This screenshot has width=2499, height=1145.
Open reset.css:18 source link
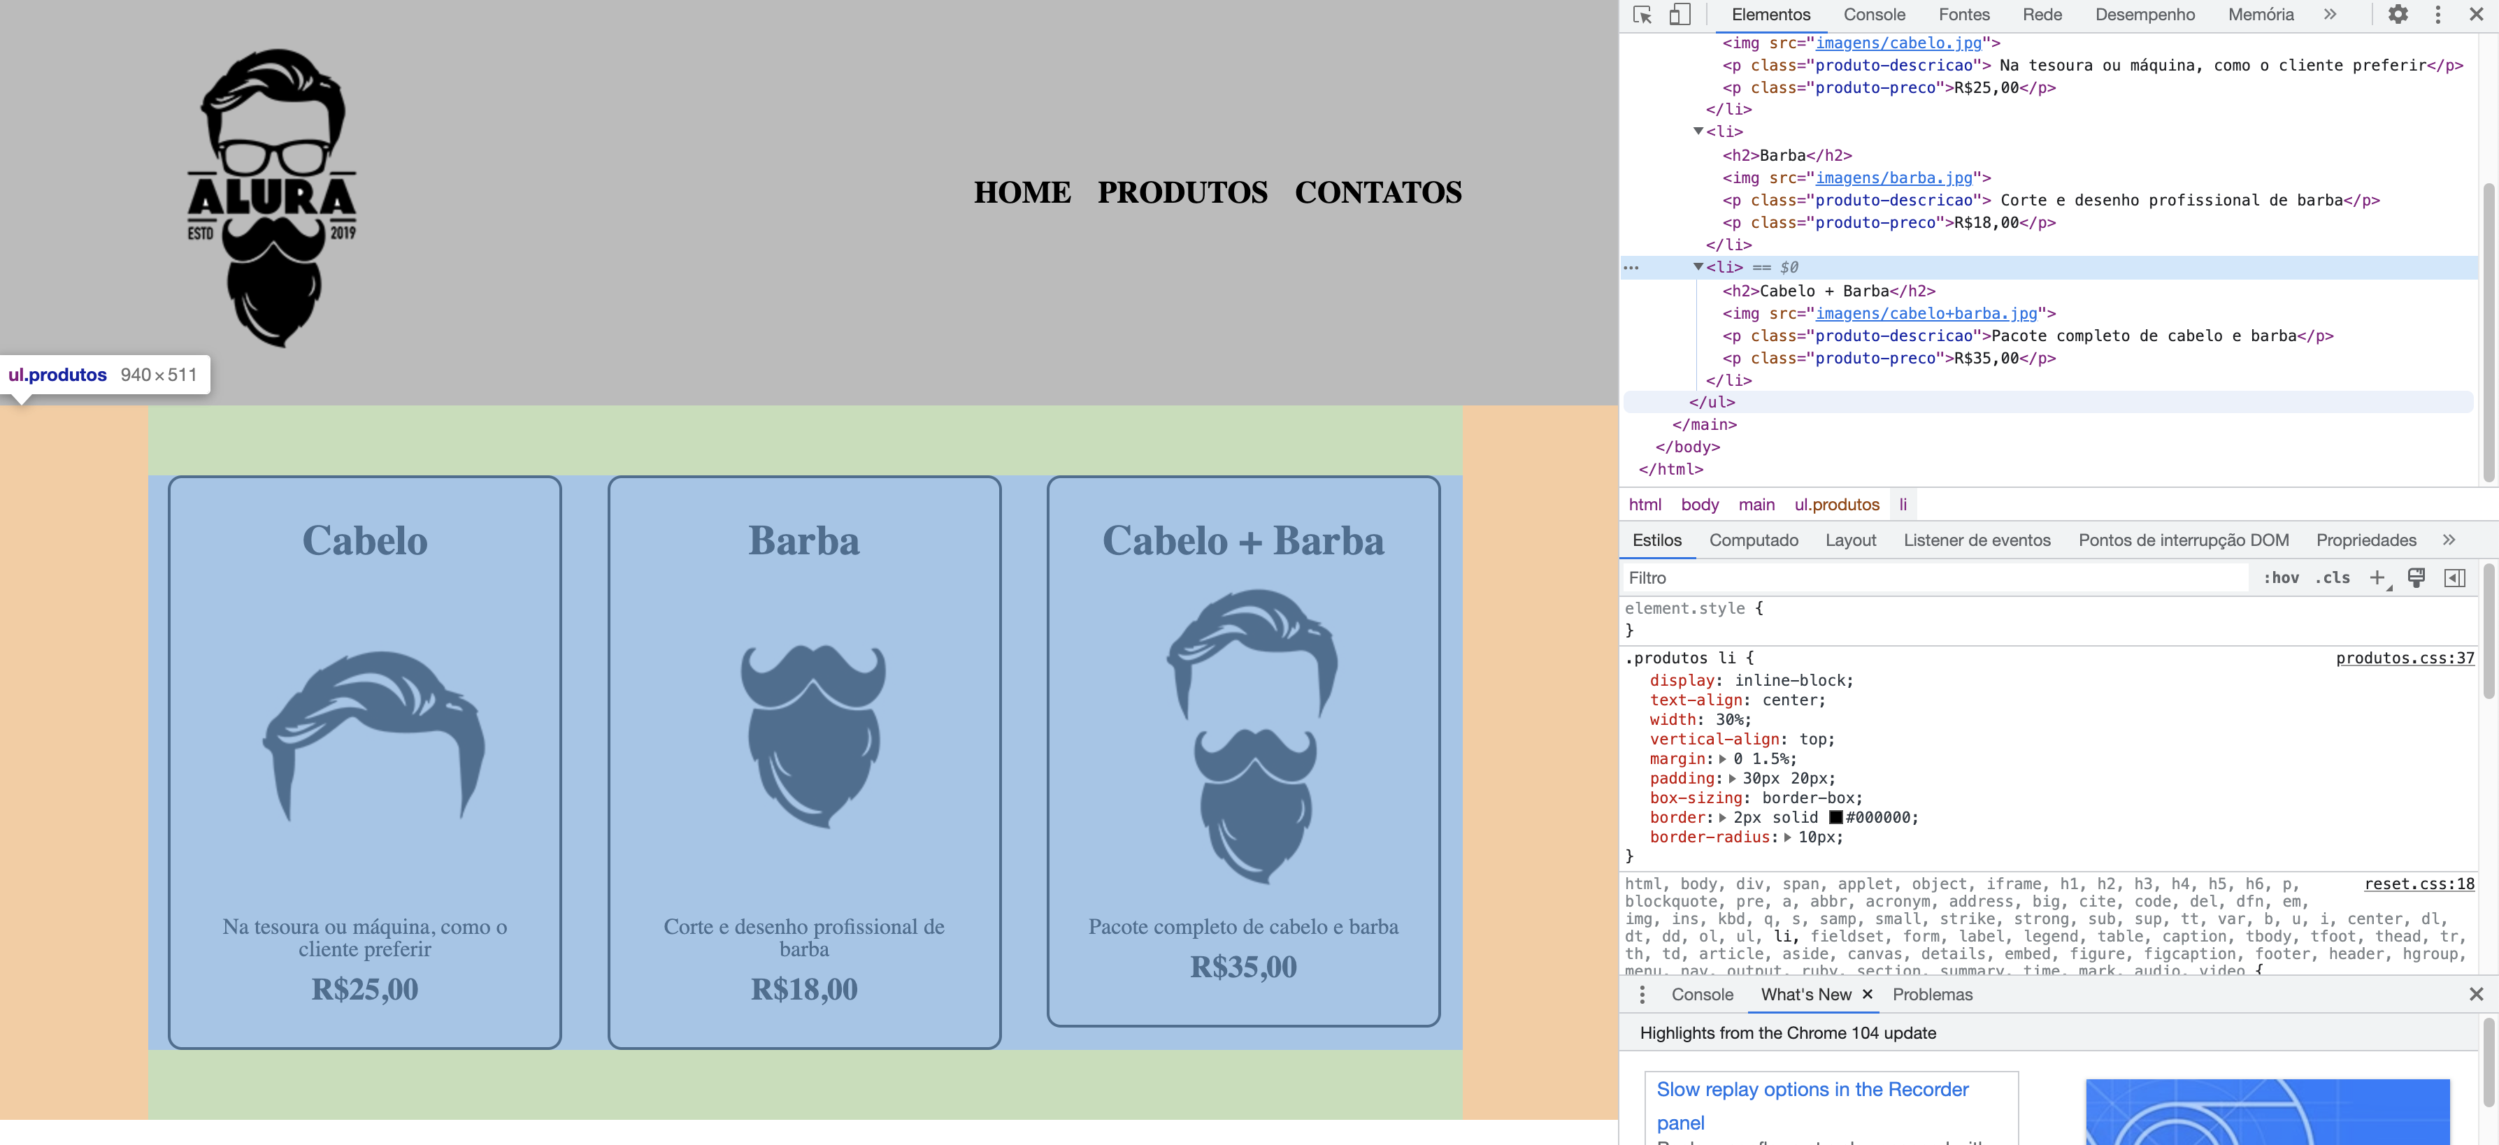2419,884
